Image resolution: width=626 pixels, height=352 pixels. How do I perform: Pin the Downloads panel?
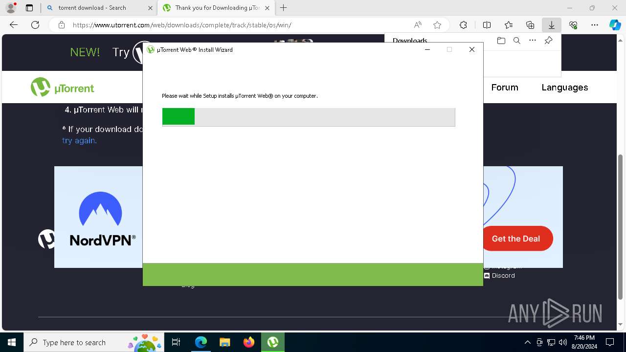click(x=548, y=41)
